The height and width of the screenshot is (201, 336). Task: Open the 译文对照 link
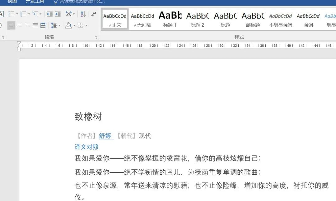(x=86, y=147)
